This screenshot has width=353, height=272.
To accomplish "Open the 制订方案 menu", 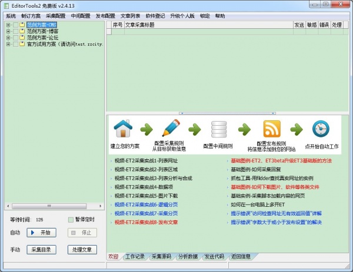I will point(31,16).
